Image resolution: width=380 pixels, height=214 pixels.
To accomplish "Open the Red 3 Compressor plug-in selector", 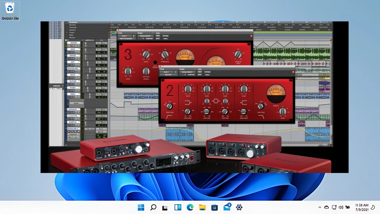I will pos(127,39).
